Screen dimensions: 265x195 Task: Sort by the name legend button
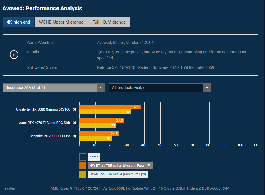pyautogui.click(x=94, y=157)
